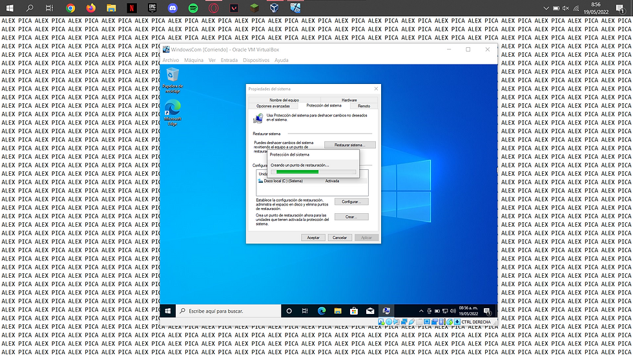633x356 pixels.
Task: Open VirtualBox Manager cube icon in taskbar
Action: (275, 8)
